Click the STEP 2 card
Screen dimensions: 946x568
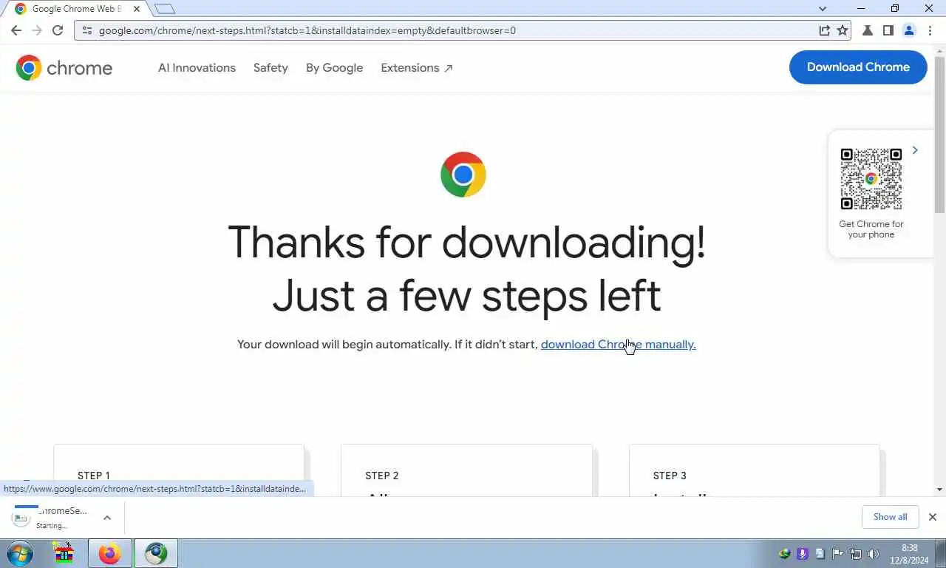point(466,470)
